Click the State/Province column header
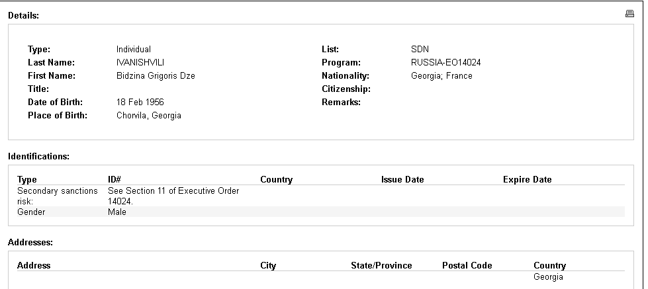This screenshot has height=289, width=648. click(x=381, y=266)
